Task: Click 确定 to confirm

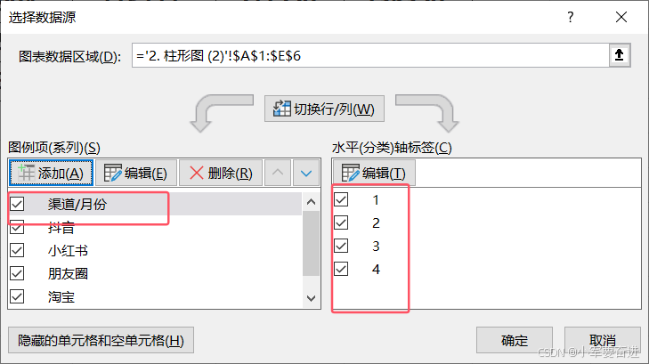Action: [515, 340]
